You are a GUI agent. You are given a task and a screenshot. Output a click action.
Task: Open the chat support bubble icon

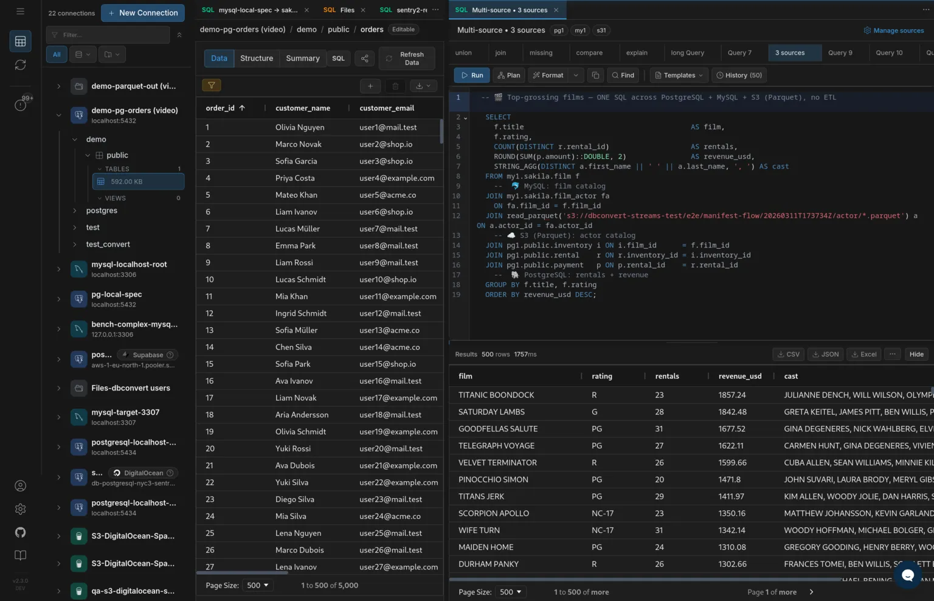(x=907, y=575)
